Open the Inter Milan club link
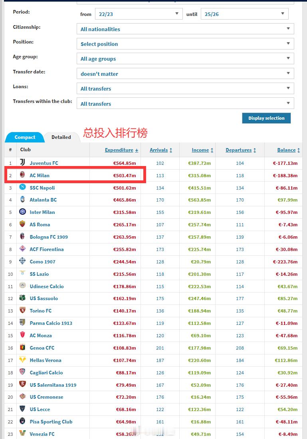307x439 pixels. tap(42, 212)
